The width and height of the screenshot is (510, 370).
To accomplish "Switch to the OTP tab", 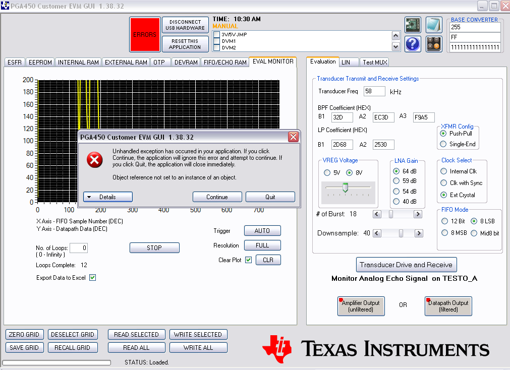I will [x=159, y=62].
